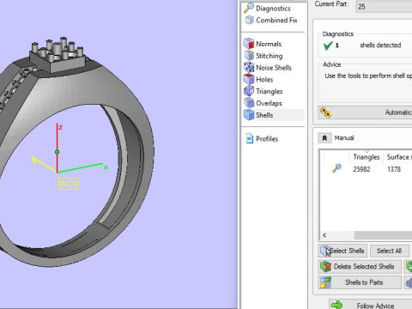Open the Current Part dropdown showing 25
412x309 pixels.
pos(384,7)
